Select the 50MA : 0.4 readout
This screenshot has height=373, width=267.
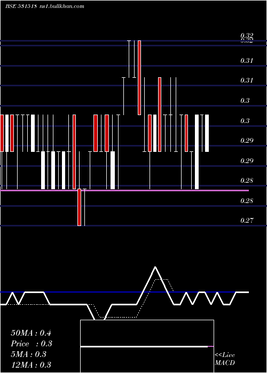coord(31,333)
